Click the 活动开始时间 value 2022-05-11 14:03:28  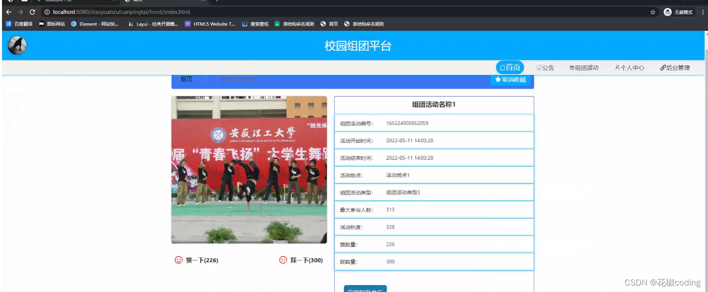[410, 140]
